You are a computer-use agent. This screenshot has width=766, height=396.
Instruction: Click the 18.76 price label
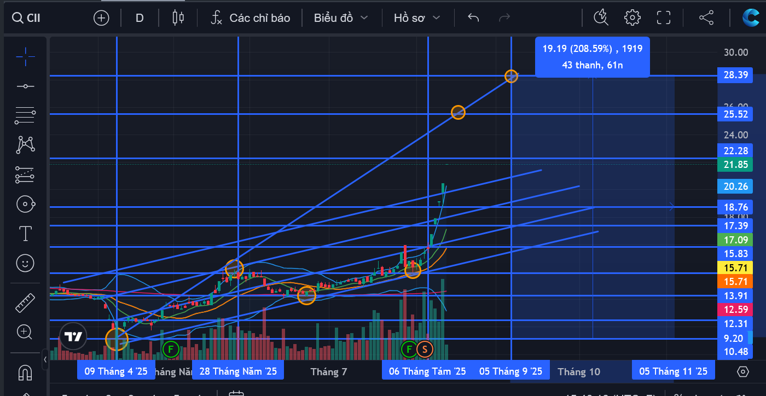(735, 207)
